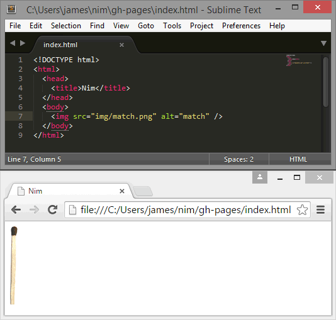Minimize the Sublime Text window

click(278, 9)
